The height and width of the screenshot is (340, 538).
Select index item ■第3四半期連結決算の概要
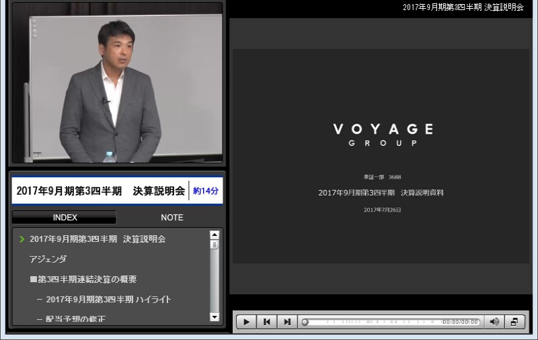pyautogui.click(x=83, y=280)
